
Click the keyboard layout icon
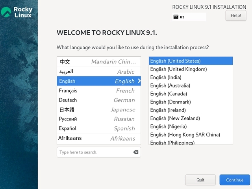pos(176,17)
